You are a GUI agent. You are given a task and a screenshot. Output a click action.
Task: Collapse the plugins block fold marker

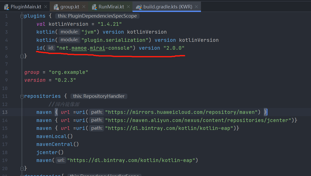point(22,16)
